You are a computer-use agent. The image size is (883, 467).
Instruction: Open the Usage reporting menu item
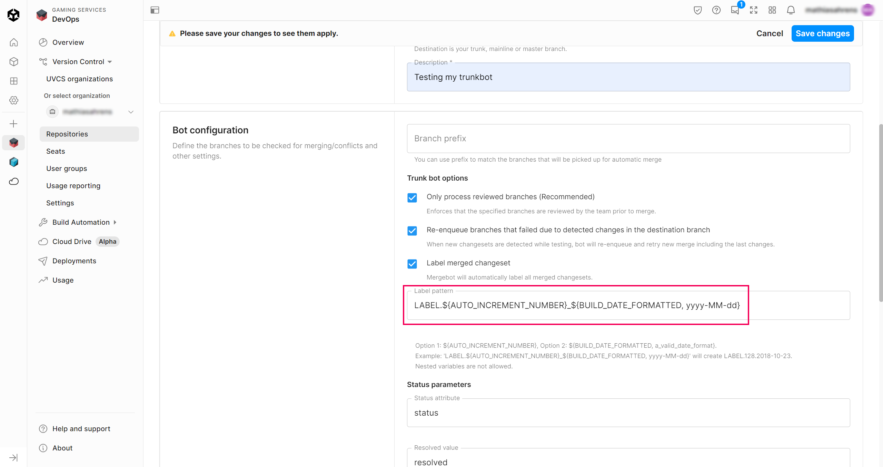[73, 186]
